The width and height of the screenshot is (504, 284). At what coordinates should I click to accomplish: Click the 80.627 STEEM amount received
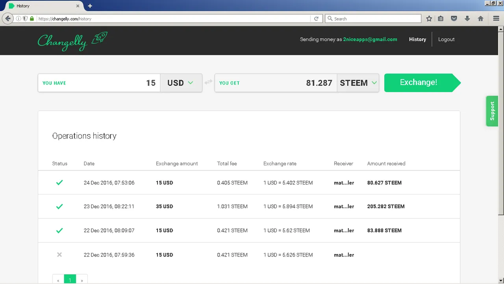[384, 183]
